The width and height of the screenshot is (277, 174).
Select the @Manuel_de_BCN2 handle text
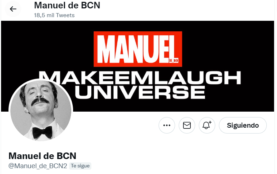coord(38,166)
